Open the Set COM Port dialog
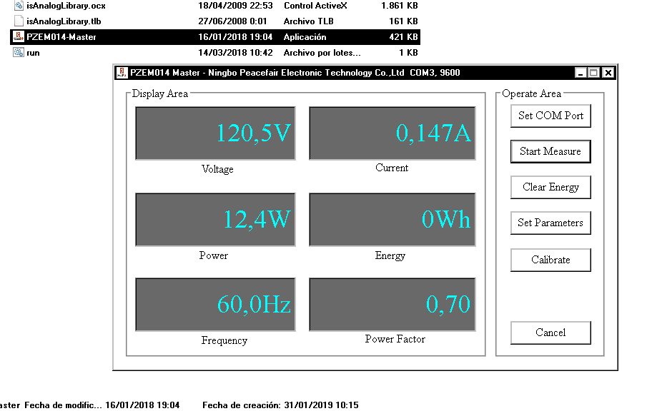 click(550, 116)
